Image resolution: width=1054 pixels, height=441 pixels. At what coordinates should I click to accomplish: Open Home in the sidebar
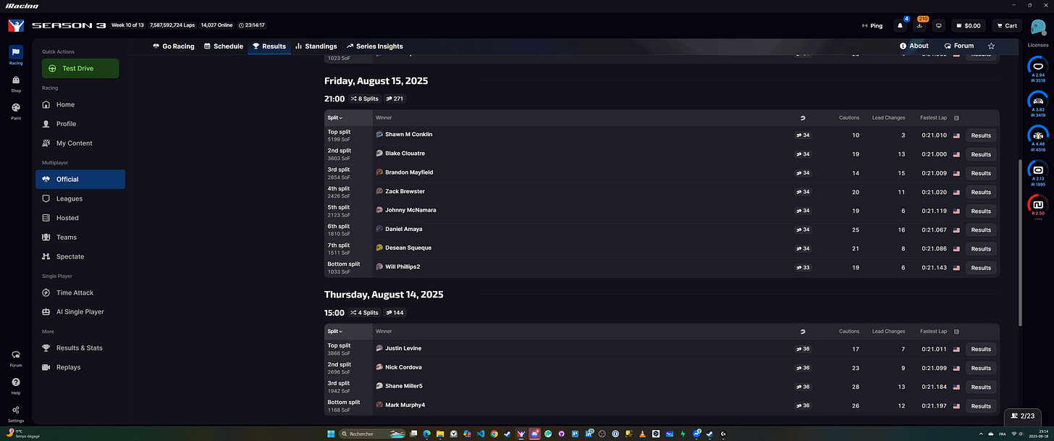click(x=80, y=104)
